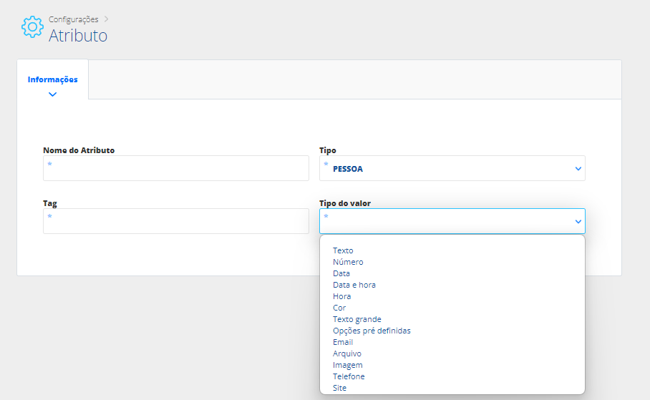This screenshot has width=650, height=400.
Task: Choose Número option
Action: pyautogui.click(x=348, y=262)
